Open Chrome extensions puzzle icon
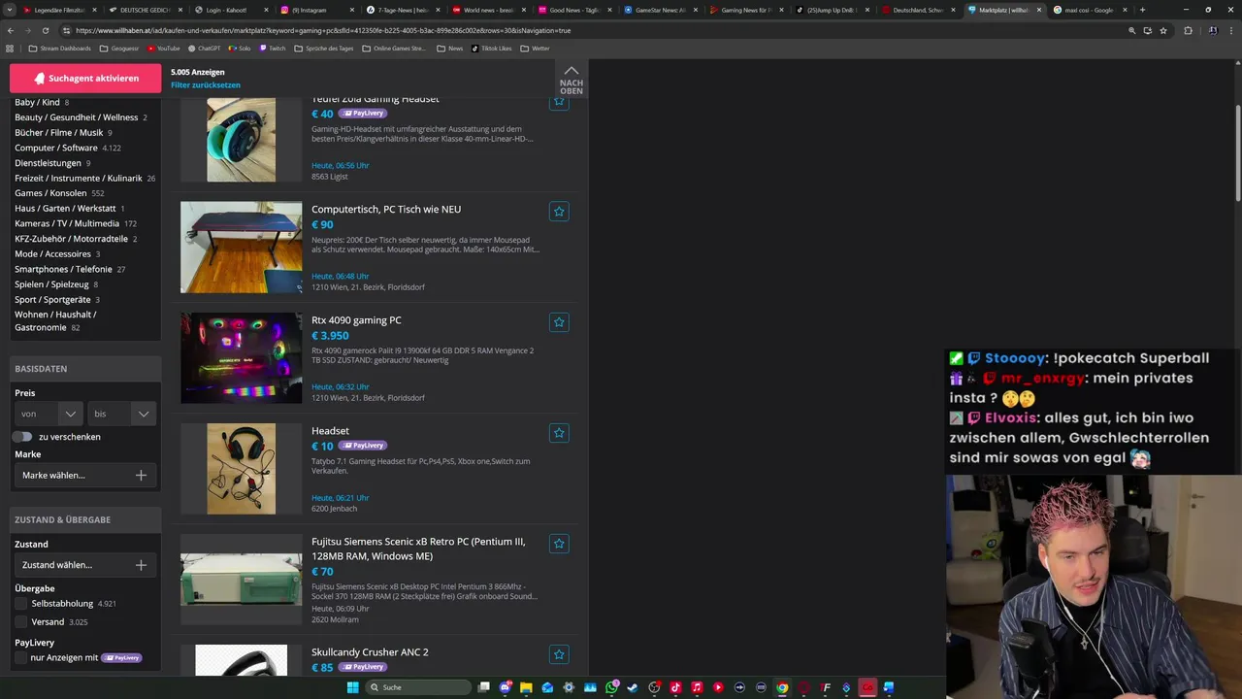This screenshot has width=1242, height=699. pos(1188,30)
